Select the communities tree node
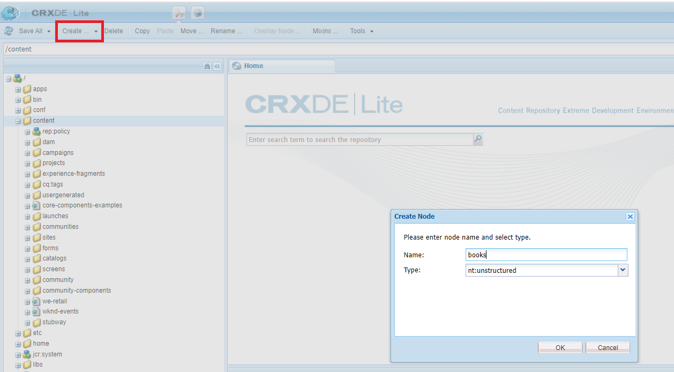Image resolution: width=674 pixels, height=372 pixels. click(x=61, y=227)
